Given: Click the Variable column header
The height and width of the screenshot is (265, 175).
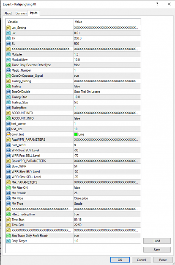Looking at the screenshot, I should coord(40,22).
